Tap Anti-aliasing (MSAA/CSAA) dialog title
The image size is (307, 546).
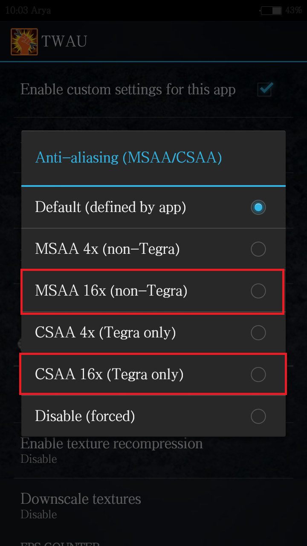(128, 157)
